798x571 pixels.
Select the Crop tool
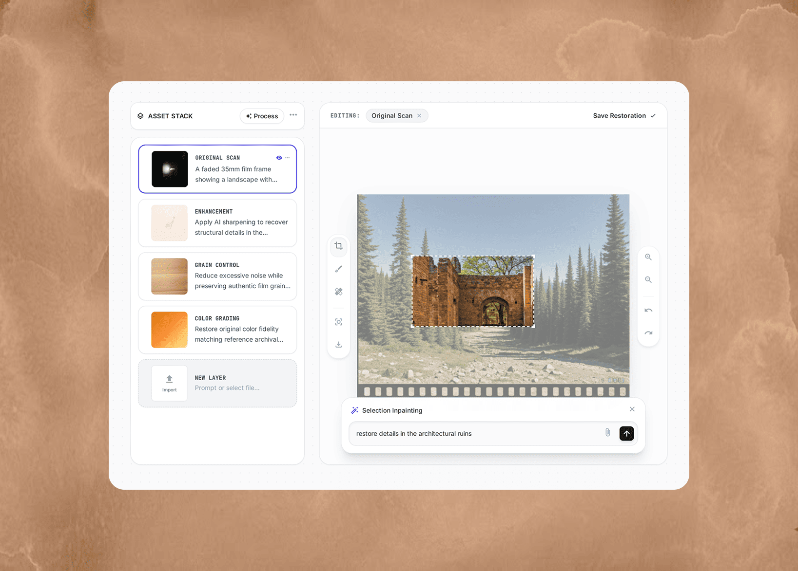pos(338,246)
